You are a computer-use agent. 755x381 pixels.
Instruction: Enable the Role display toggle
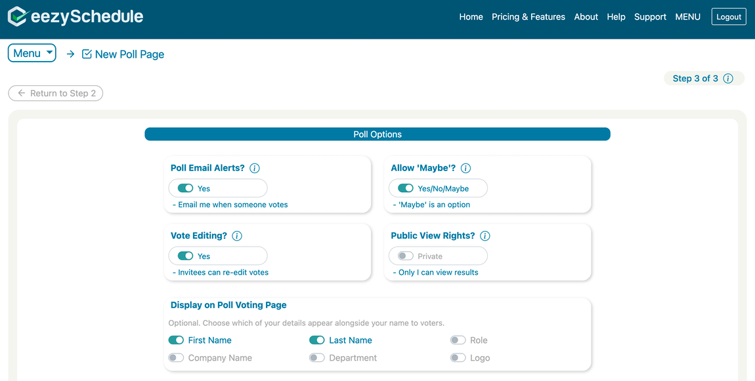[458, 340]
